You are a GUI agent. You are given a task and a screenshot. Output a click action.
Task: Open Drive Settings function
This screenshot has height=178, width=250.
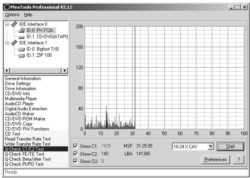[x=18, y=84]
